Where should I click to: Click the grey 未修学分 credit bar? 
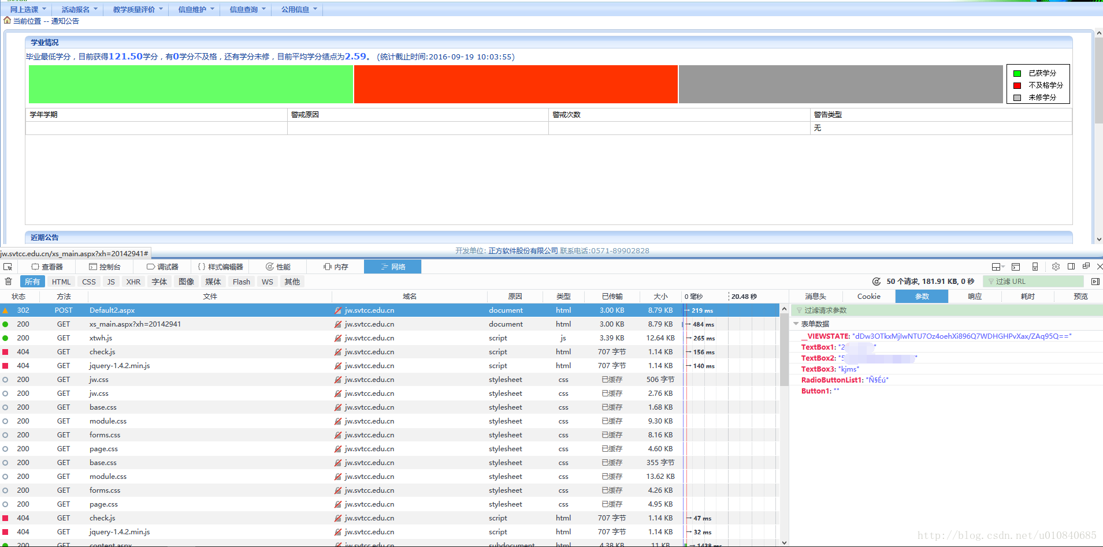click(x=841, y=84)
